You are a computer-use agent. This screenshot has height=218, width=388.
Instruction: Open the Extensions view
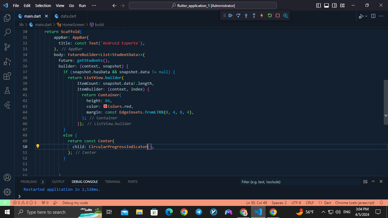[x=7, y=76]
